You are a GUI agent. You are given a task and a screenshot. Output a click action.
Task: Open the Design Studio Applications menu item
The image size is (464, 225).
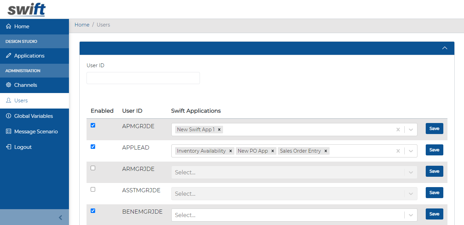coord(29,55)
